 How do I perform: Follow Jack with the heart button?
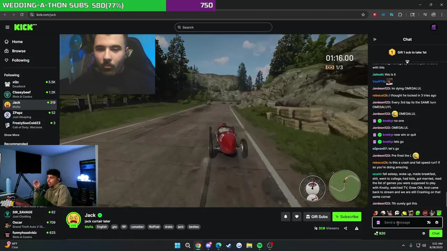point(296,216)
